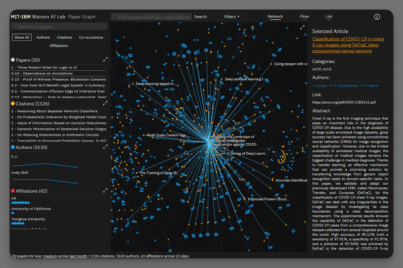Expand the Citations list panel
403x268 pixels.
(105, 103)
